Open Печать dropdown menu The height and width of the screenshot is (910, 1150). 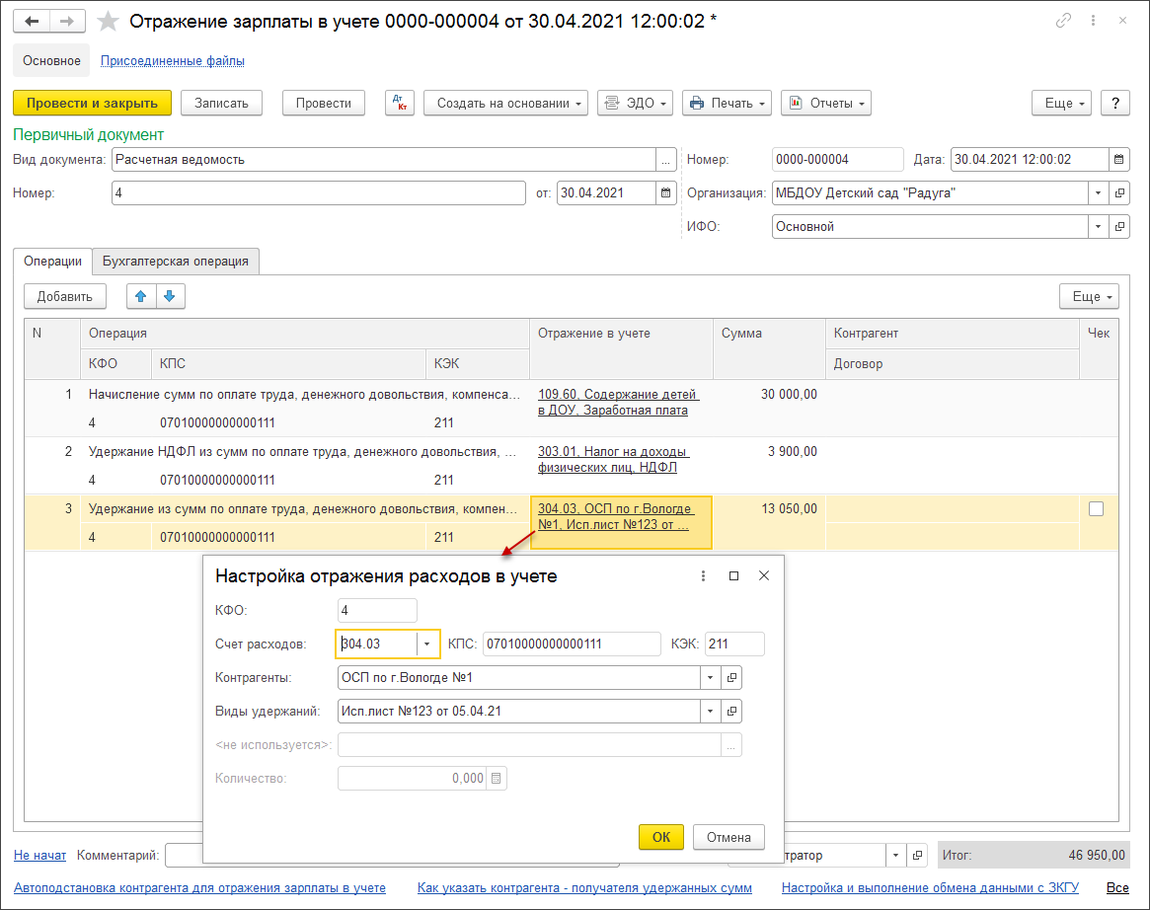(x=727, y=103)
